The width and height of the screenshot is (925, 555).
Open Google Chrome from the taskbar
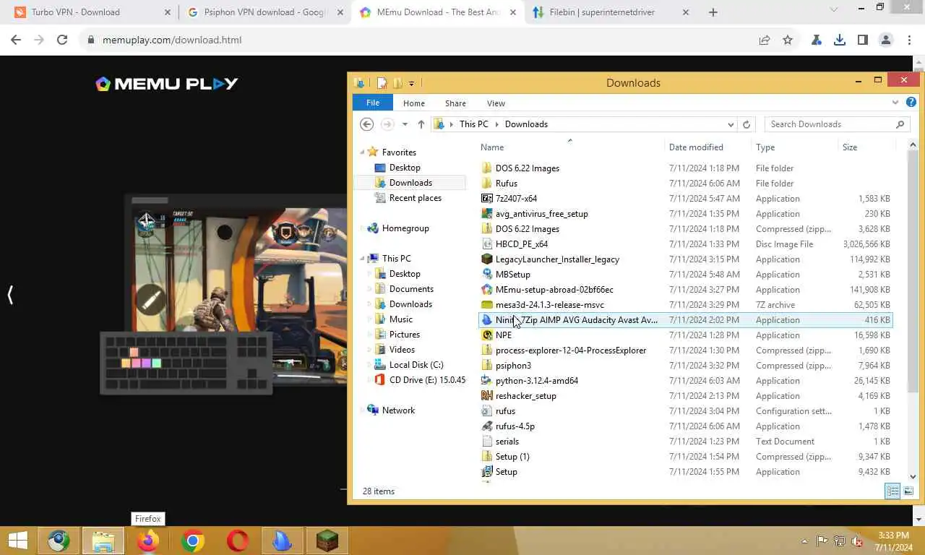coord(193,541)
